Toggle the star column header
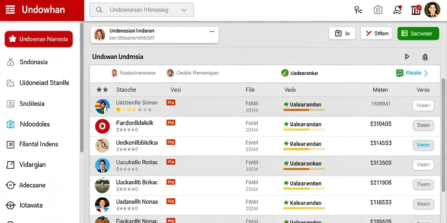447x223 pixels. click(102, 90)
